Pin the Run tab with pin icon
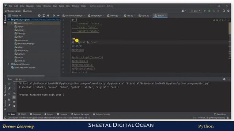The width and height of the screenshot is (234, 131). click(x=9, y=105)
